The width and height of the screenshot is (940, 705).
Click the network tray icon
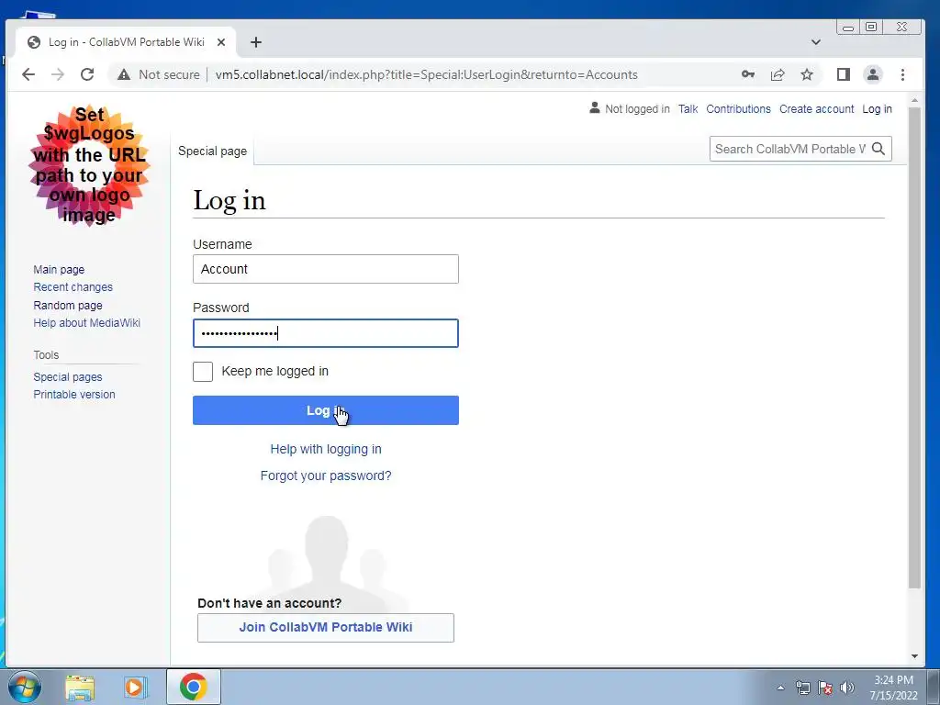802,688
